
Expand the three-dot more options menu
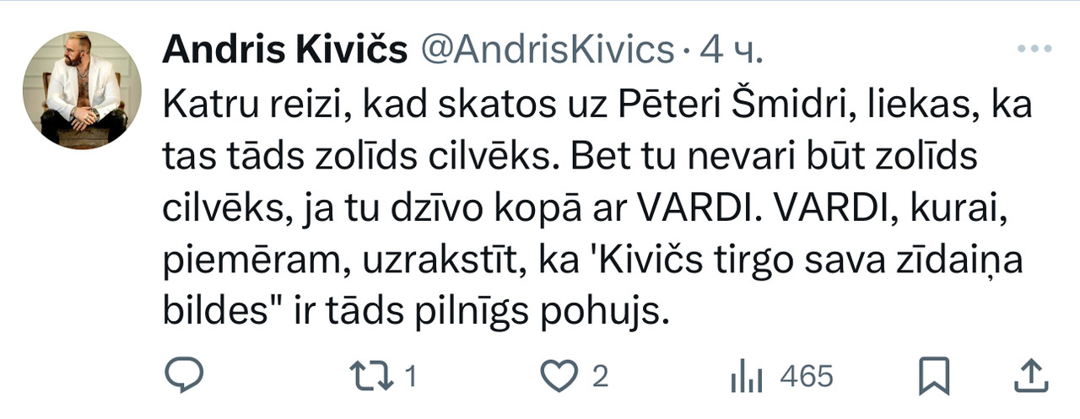(x=1034, y=51)
